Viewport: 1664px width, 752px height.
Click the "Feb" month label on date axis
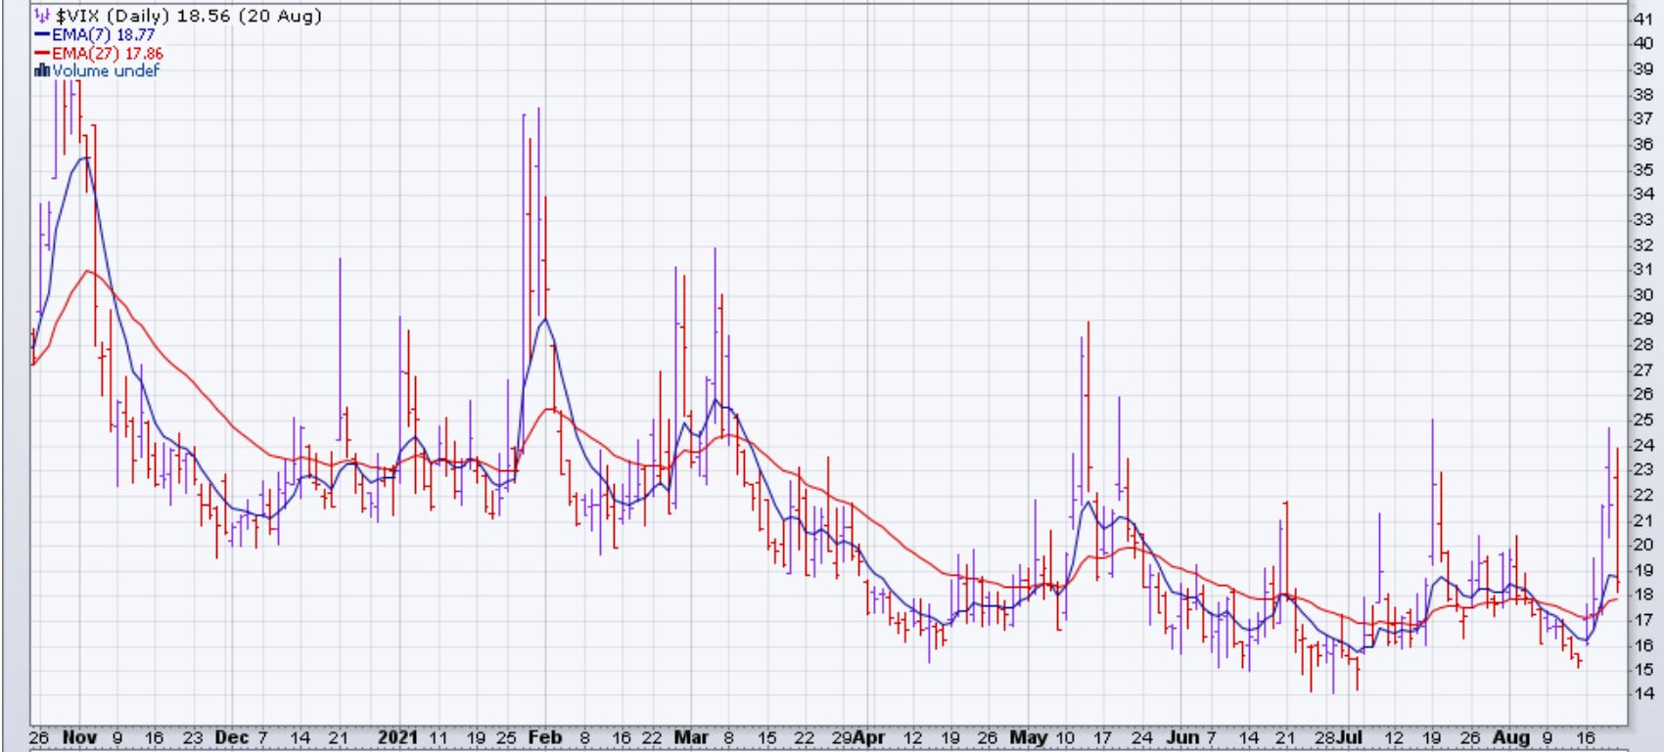click(546, 736)
